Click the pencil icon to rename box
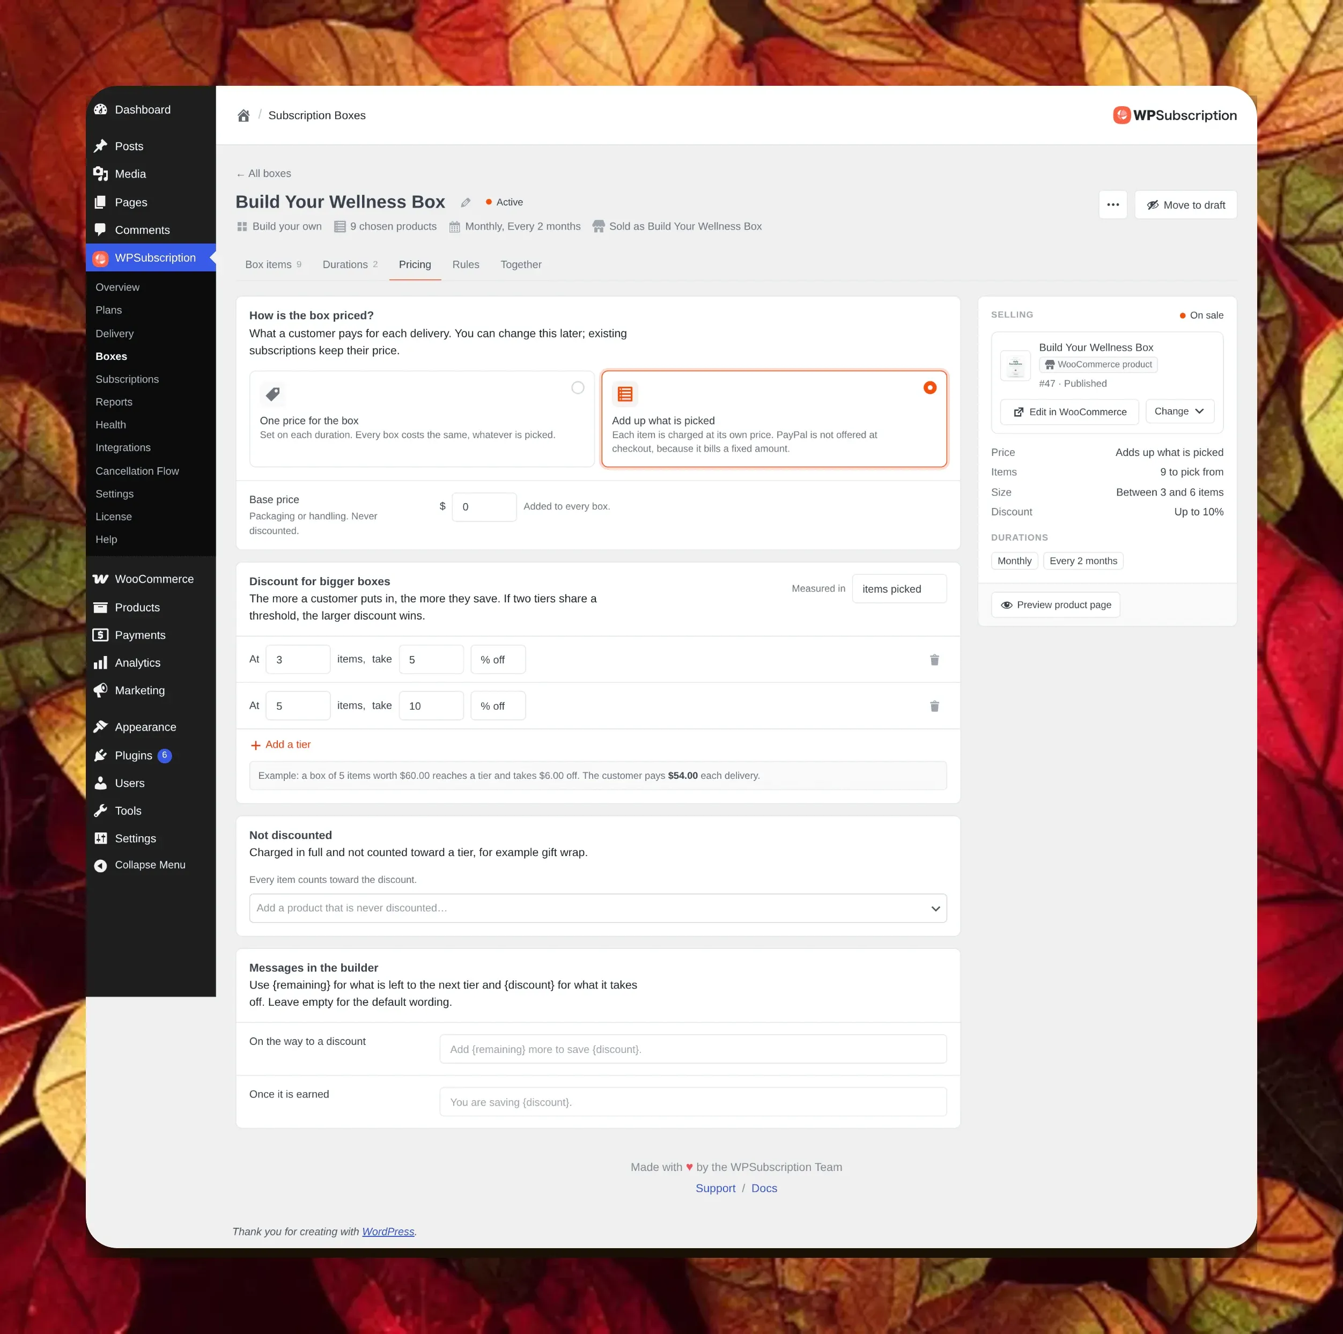Image resolution: width=1343 pixels, height=1334 pixels. pyautogui.click(x=466, y=202)
